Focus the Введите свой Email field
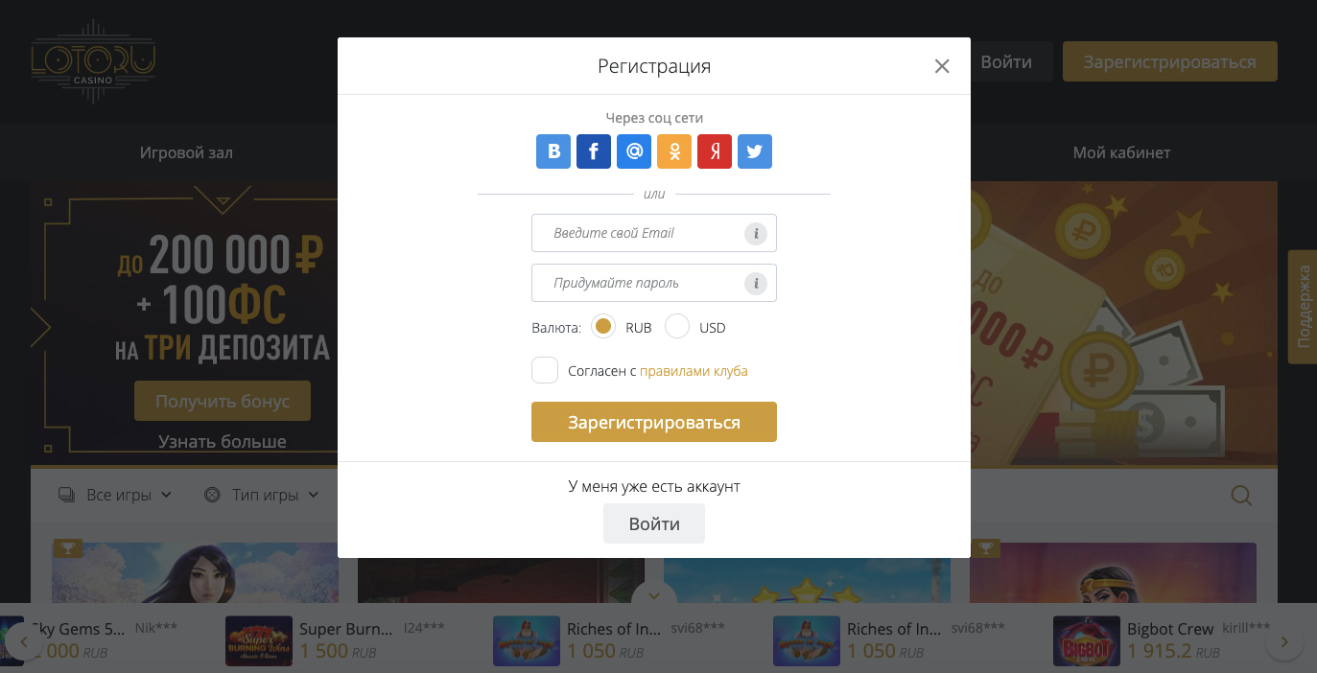The image size is (1317, 673). pos(654,233)
